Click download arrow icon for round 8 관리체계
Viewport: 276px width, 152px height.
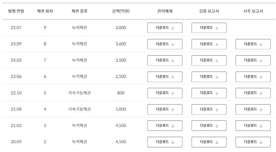(x=173, y=44)
